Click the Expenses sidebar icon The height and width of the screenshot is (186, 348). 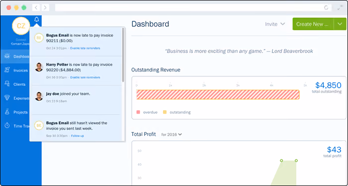tap(7, 98)
